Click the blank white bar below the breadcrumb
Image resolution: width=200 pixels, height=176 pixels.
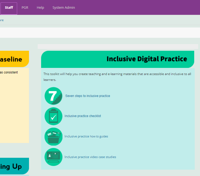(100, 33)
